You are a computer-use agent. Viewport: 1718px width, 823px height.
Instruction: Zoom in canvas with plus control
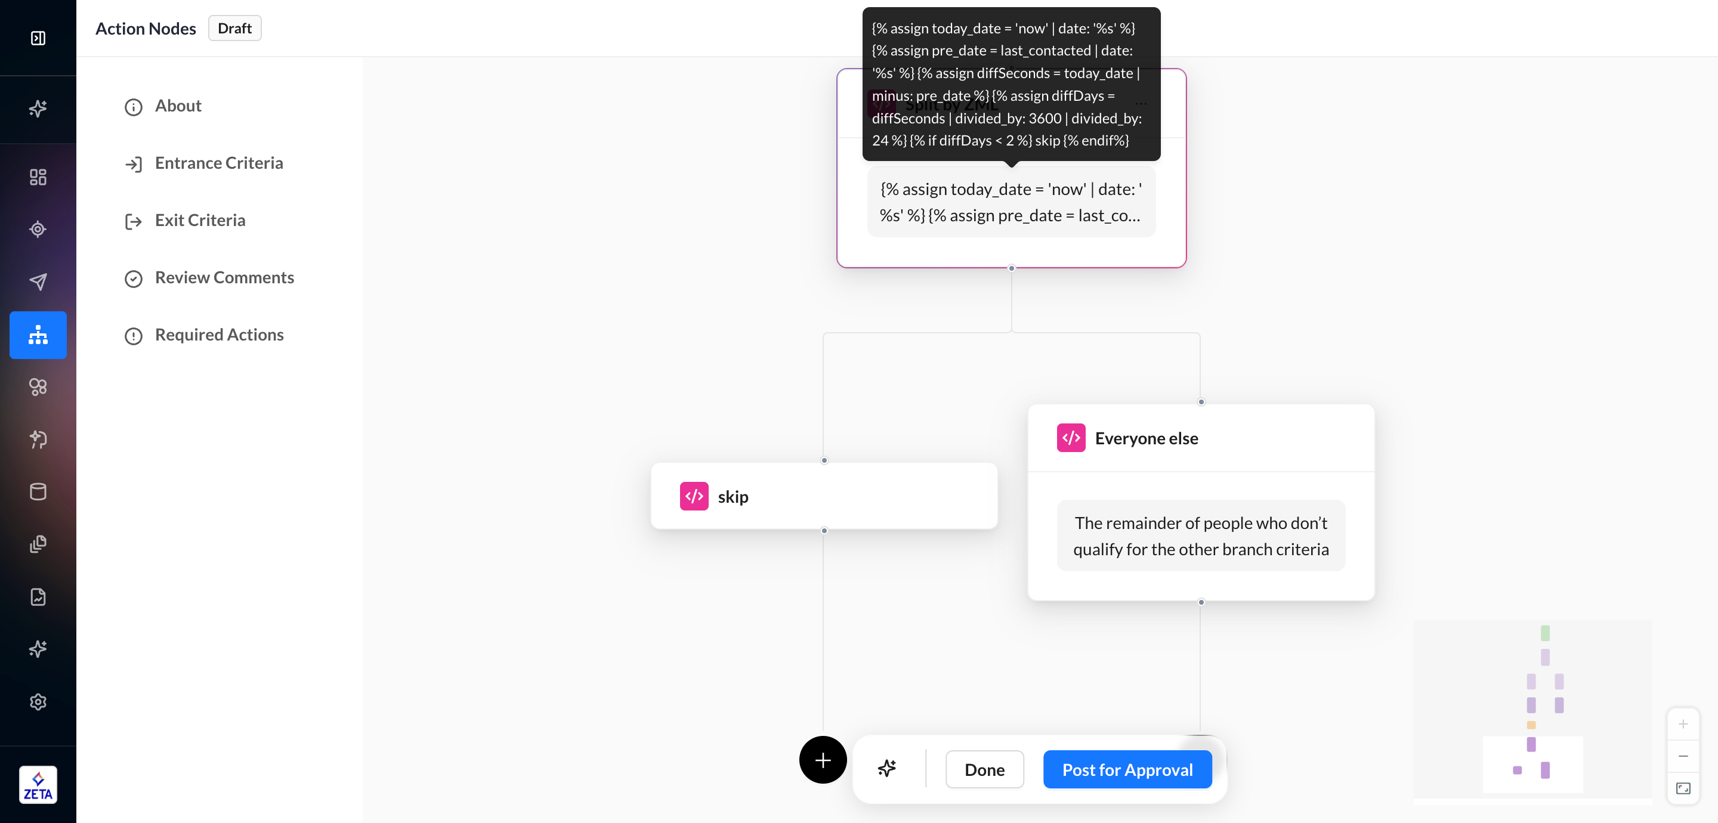pyautogui.click(x=1683, y=724)
